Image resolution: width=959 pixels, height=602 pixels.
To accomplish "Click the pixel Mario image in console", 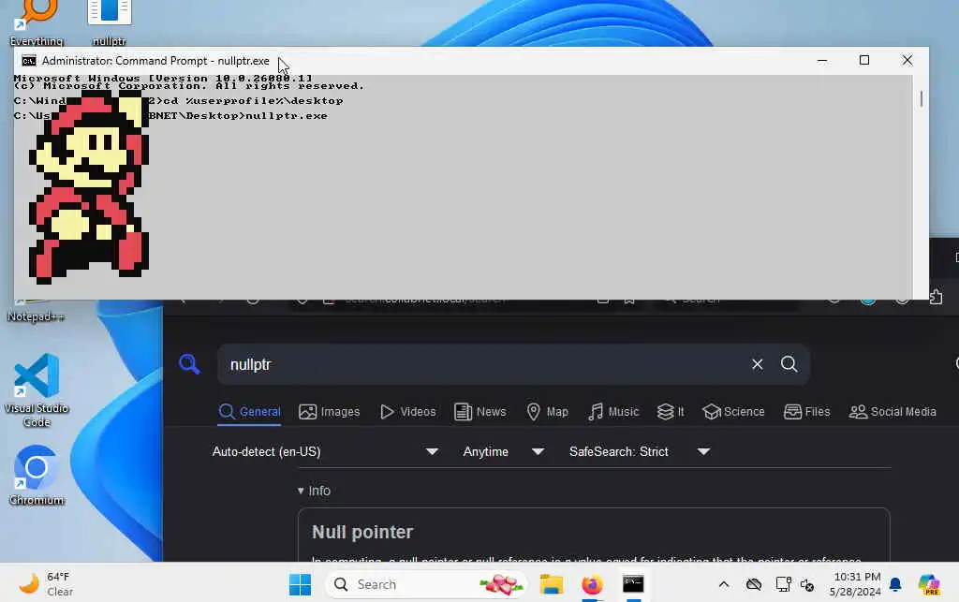I will pos(89,186).
